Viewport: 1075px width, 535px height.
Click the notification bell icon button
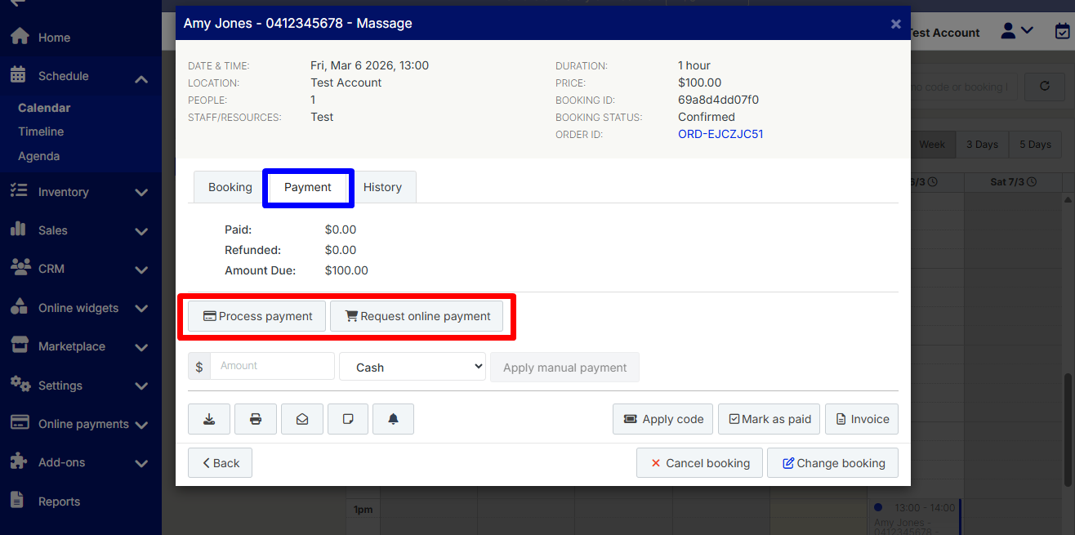[x=393, y=419]
